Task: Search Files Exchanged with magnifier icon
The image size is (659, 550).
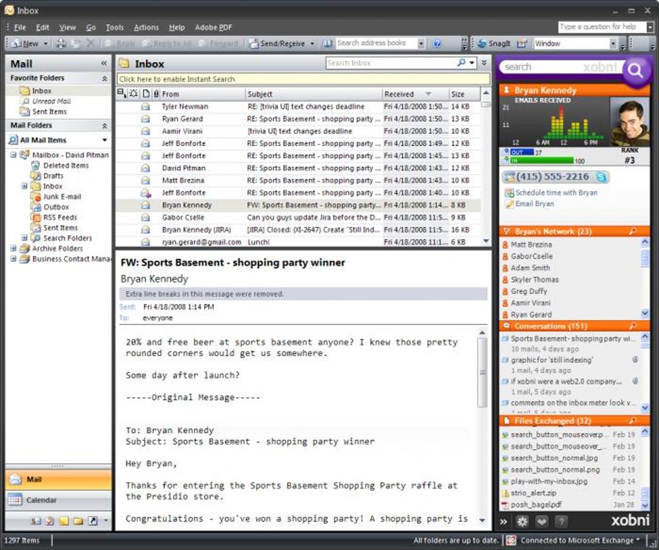Action: coord(633,421)
